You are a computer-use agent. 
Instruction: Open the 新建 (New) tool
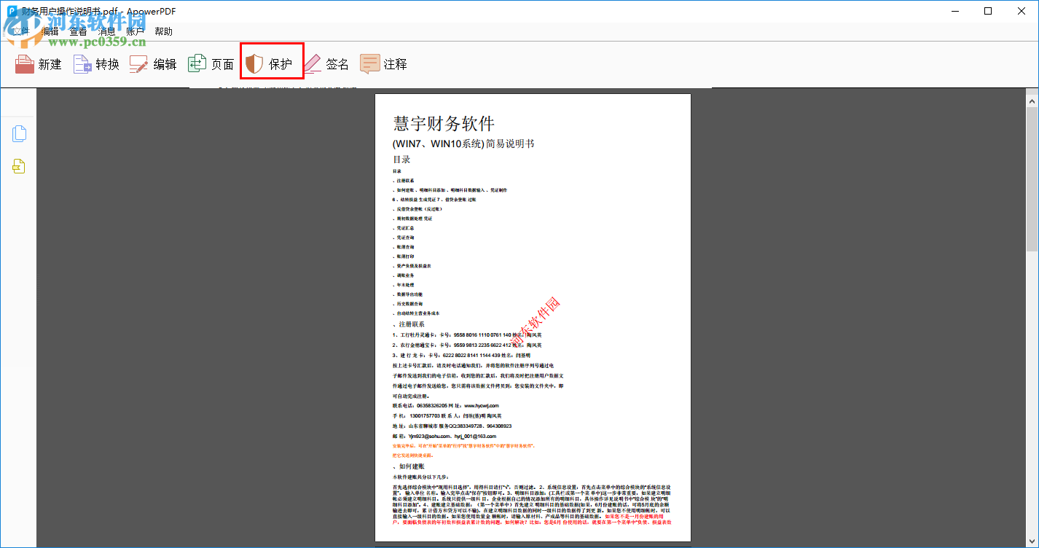coord(39,64)
